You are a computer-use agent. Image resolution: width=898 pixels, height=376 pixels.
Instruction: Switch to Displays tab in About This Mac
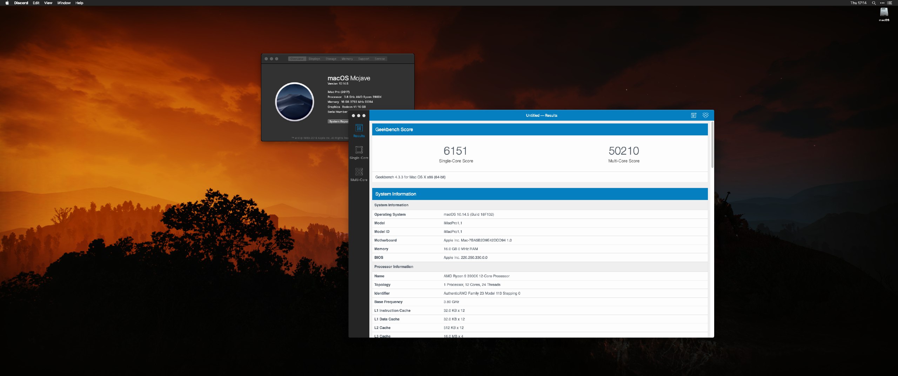point(314,59)
